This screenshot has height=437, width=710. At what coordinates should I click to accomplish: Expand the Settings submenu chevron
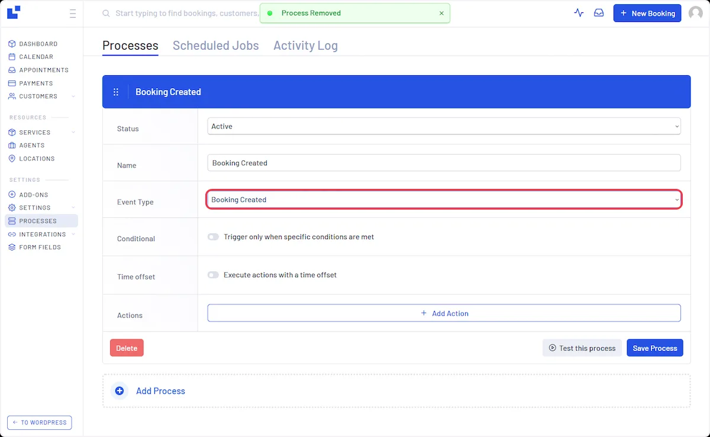click(x=73, y=207)
